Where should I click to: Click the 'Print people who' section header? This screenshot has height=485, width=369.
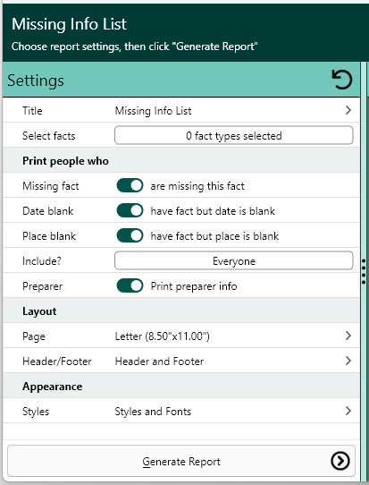tap(65, 161)
